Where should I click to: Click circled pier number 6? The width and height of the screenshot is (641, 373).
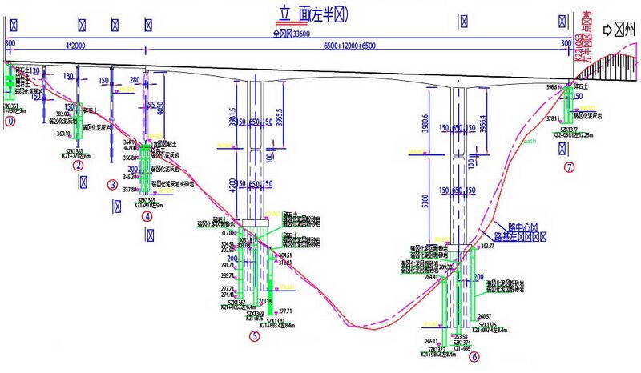tap(474, 357)
